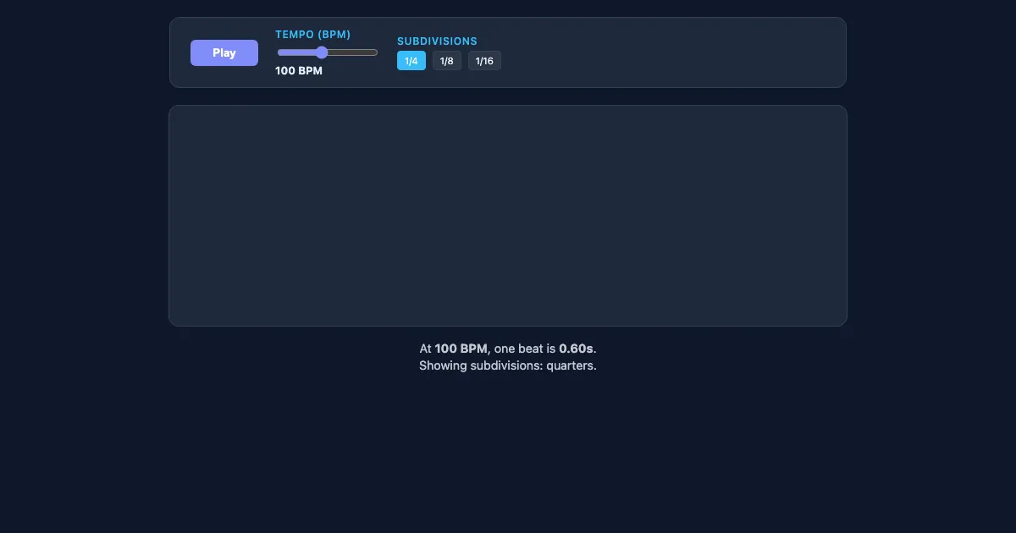This screenshot has width=1016, height=533.
Task: Click the "SUBDIVISIONS" heading
Action: [x=437, y=41]
